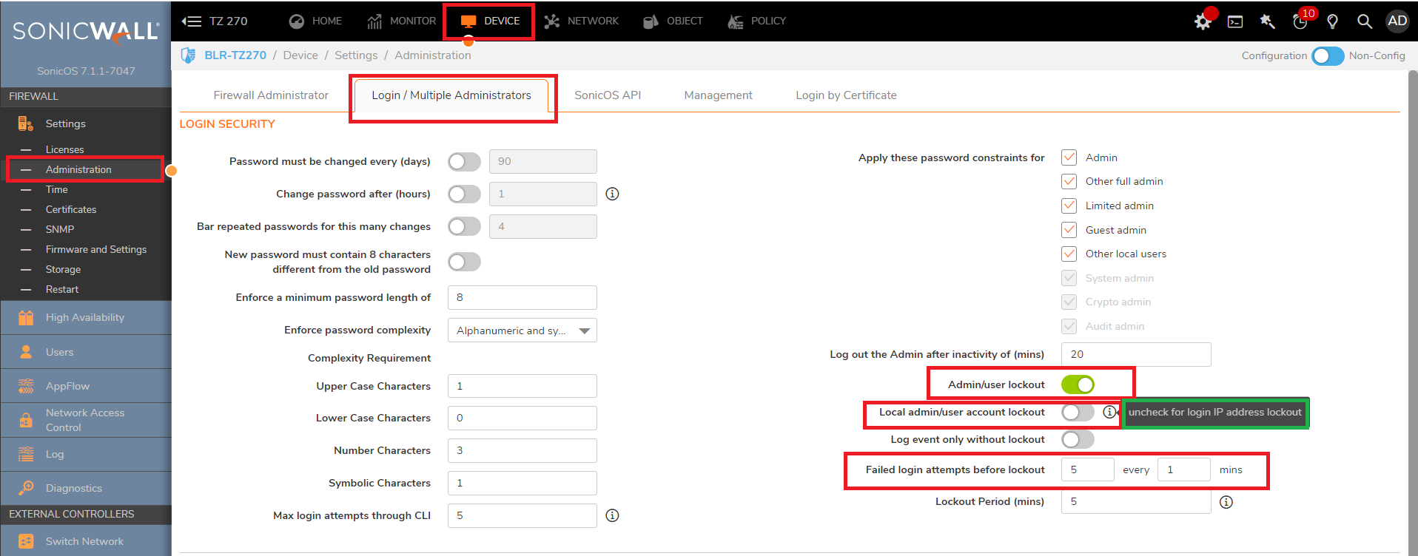Toggle Bar repeated passwords switch
1418x556 pixels.
(x=464, y=226)
